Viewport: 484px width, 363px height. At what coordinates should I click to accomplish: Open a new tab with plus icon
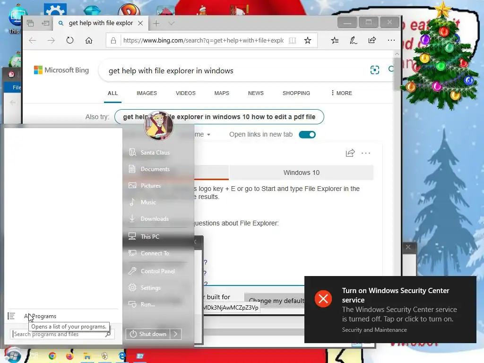pos(156,23)
